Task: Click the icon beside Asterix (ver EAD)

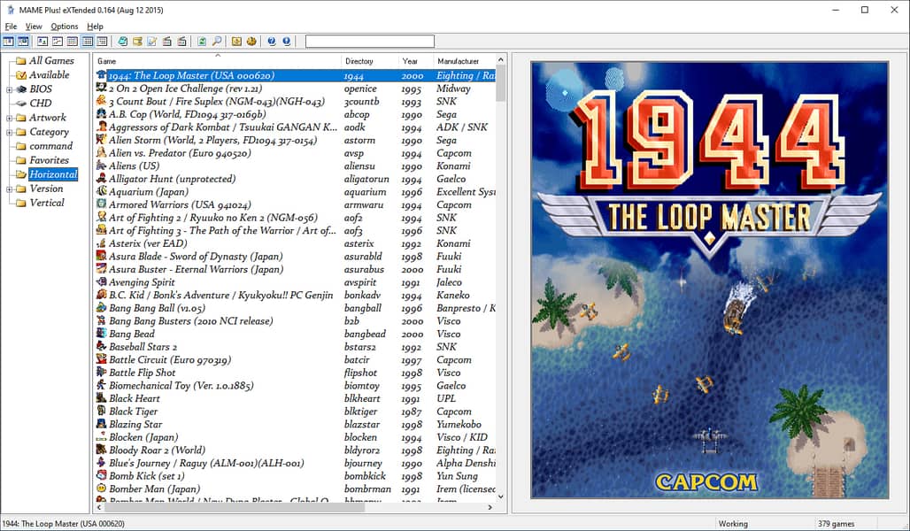Action: pyautogui.click(x=102, y=243)
